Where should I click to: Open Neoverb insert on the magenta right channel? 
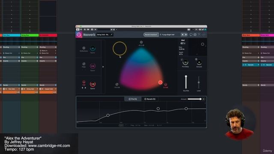click(267, 65)
